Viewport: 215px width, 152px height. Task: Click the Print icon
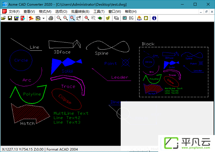pyautogui.click(x=51, y=18)
